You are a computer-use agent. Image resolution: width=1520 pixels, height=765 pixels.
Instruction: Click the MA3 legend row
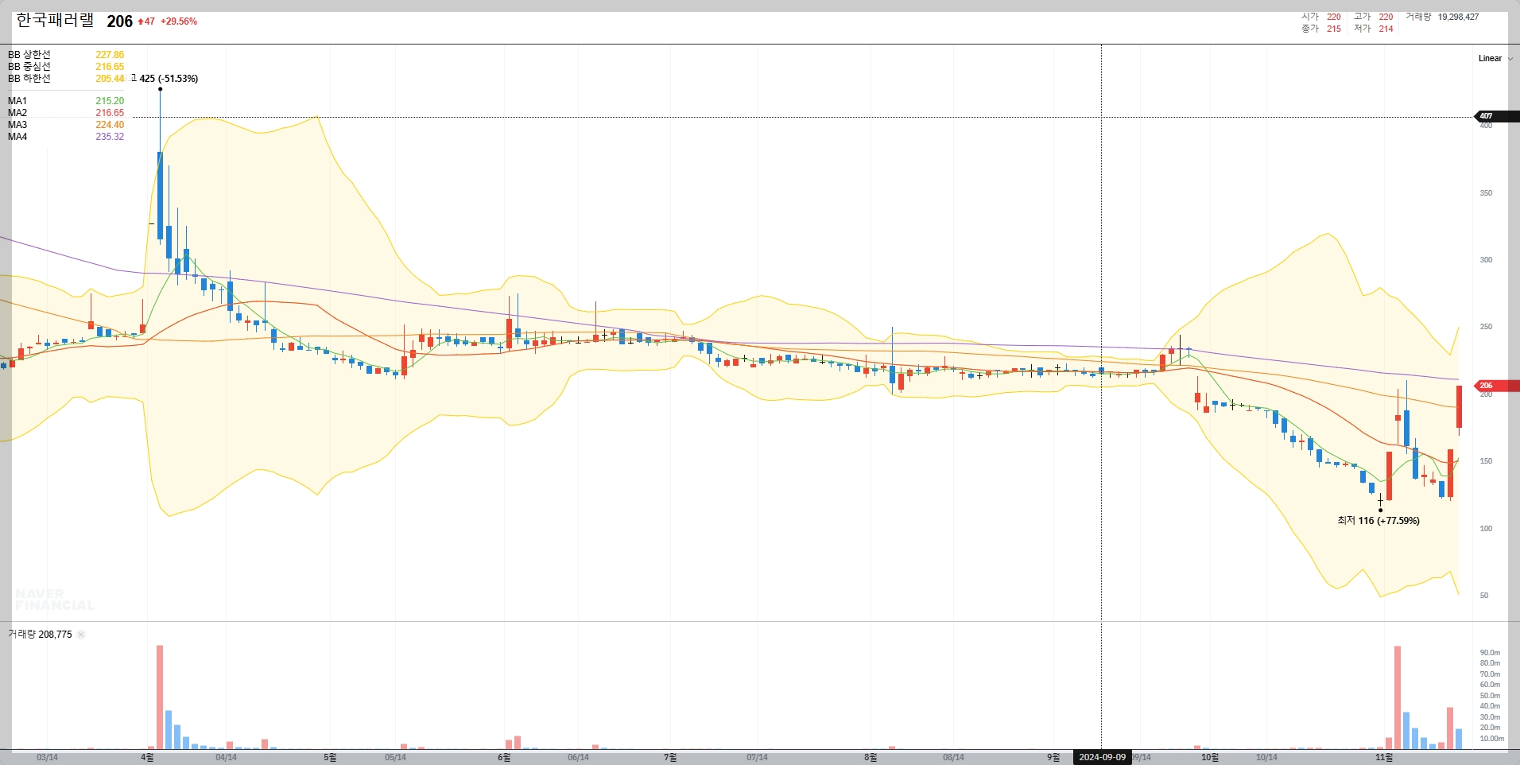[x=66, y=125]
